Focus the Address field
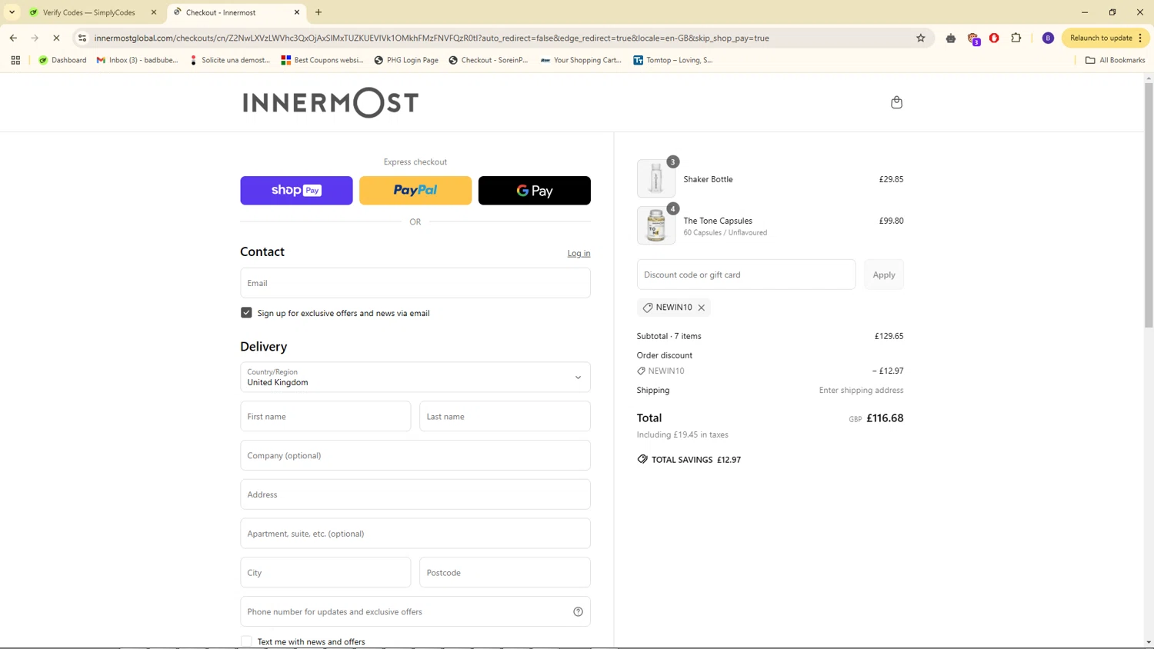Viewport: 1154px width, 649px height. (x=415, y=494)
